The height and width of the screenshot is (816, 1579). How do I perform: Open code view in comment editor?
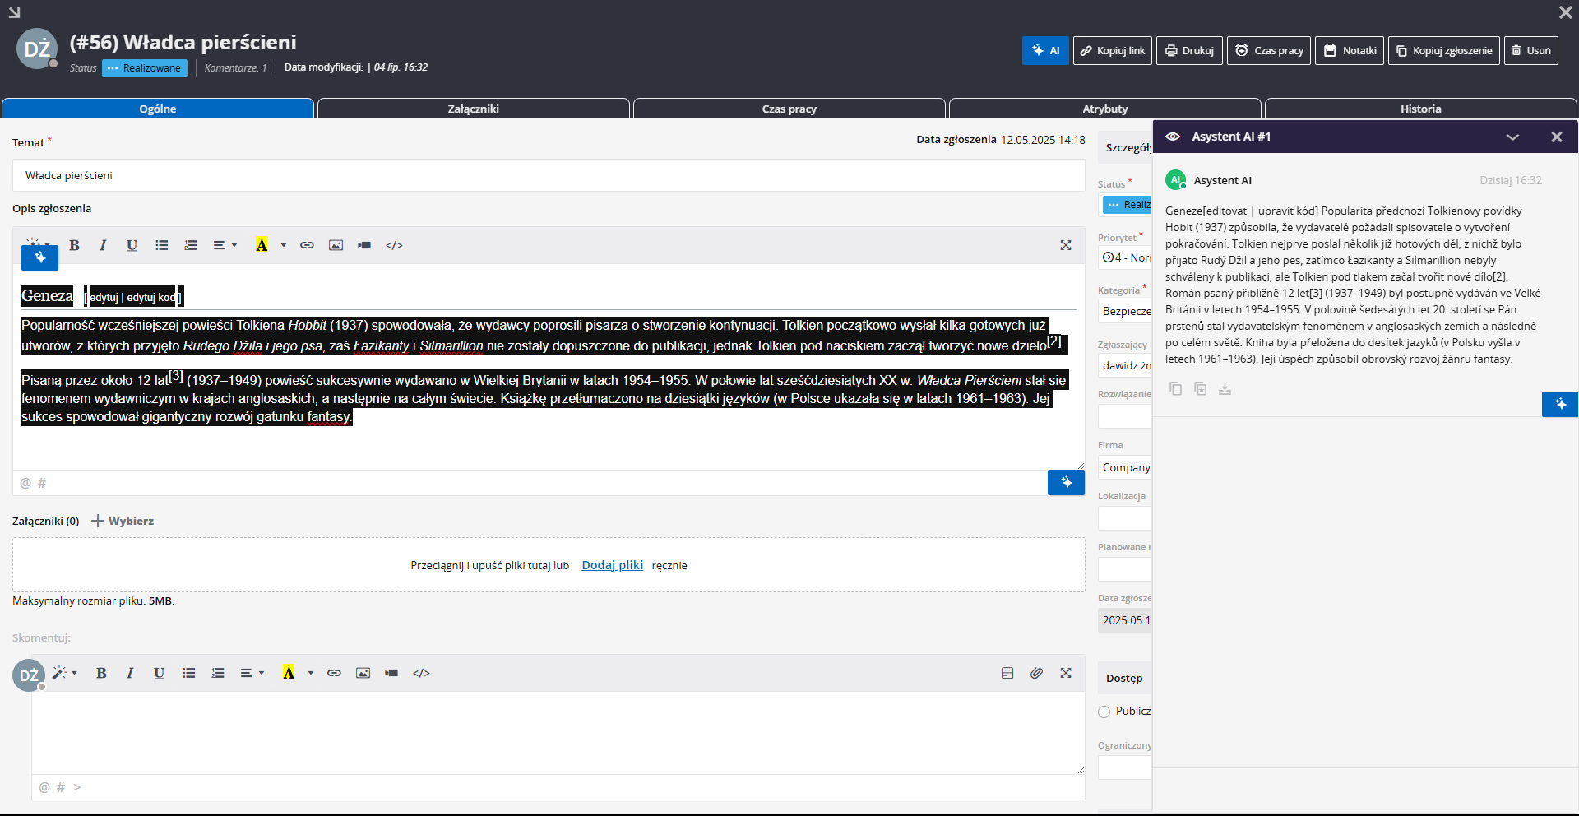421,673
